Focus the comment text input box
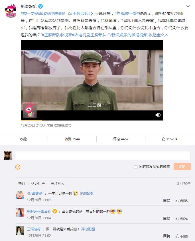Viewport: 195px width, 241px height. (103, 155)
